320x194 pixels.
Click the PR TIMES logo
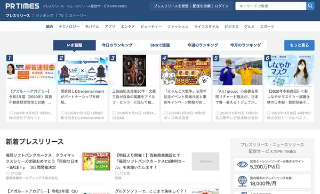point(22,6)
